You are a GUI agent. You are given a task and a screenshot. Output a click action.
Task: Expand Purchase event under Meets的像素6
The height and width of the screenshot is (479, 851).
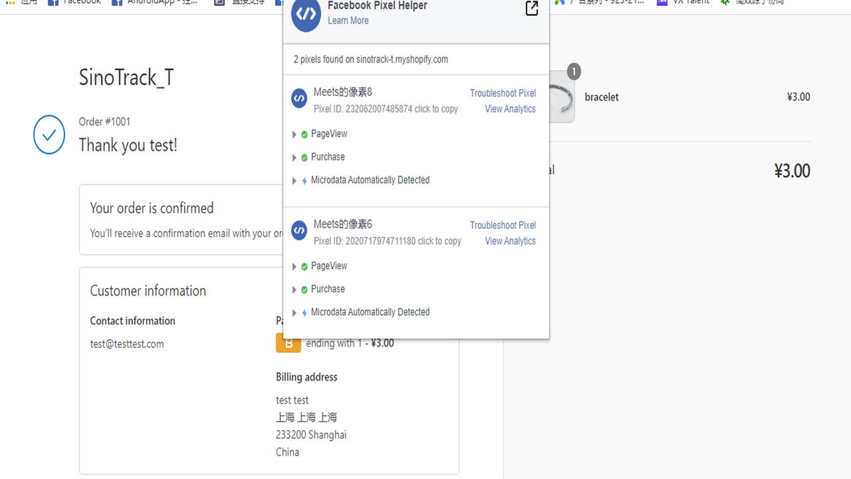coord(295,290)
